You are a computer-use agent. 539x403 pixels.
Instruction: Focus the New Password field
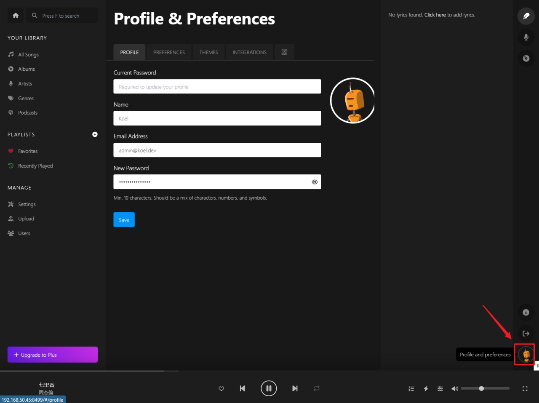click(x=217, y=182)
